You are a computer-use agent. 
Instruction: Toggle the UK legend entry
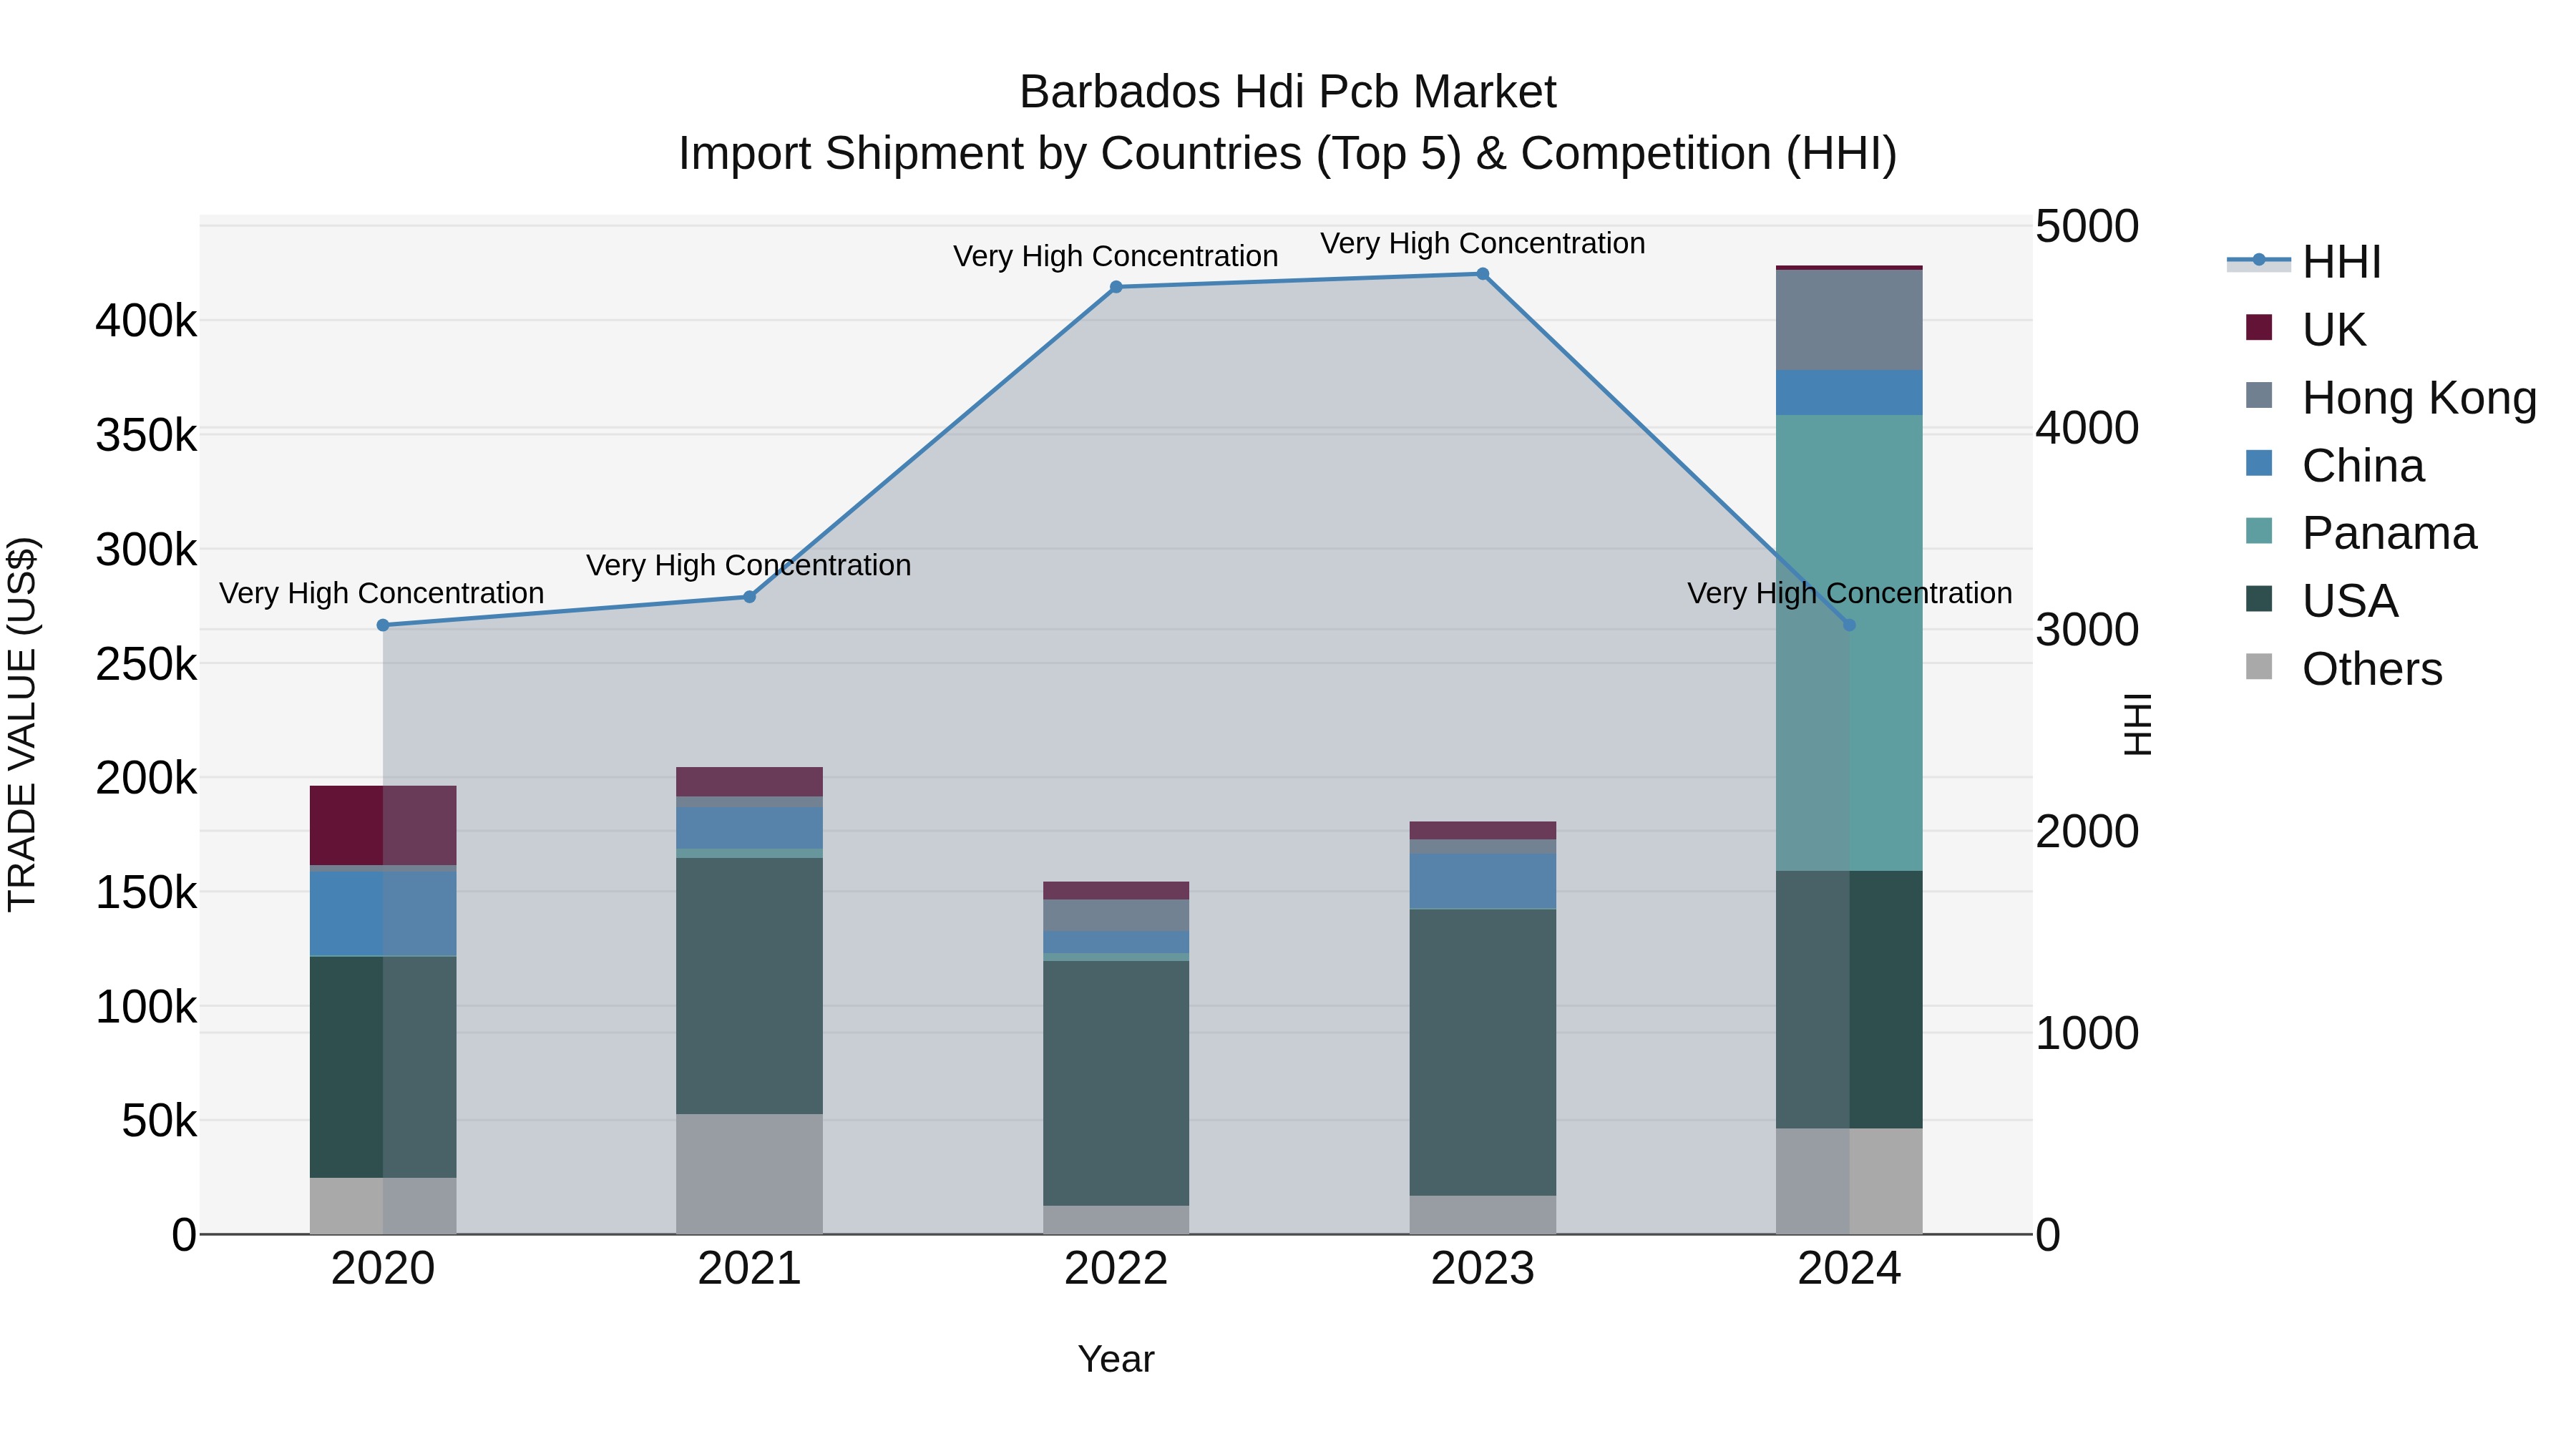click(2305, 330)
